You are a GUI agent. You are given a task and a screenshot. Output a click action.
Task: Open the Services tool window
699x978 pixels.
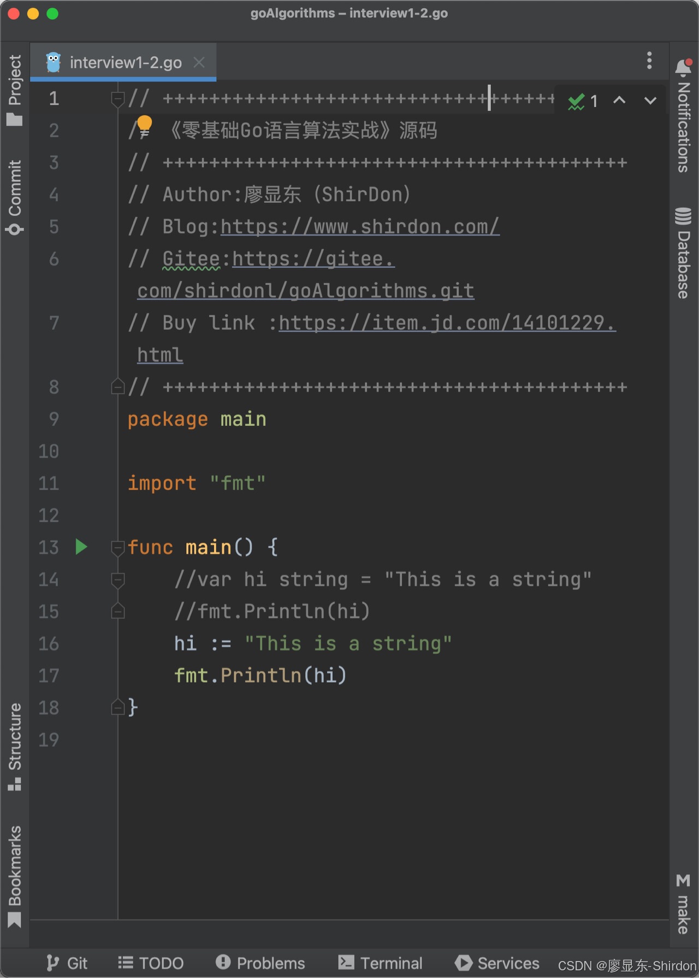(497, 963)
